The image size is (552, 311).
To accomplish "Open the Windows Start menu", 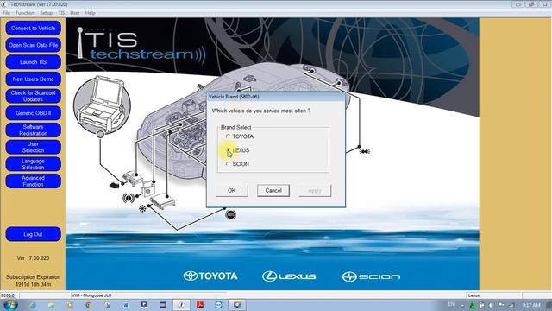I will coord(9,305).
